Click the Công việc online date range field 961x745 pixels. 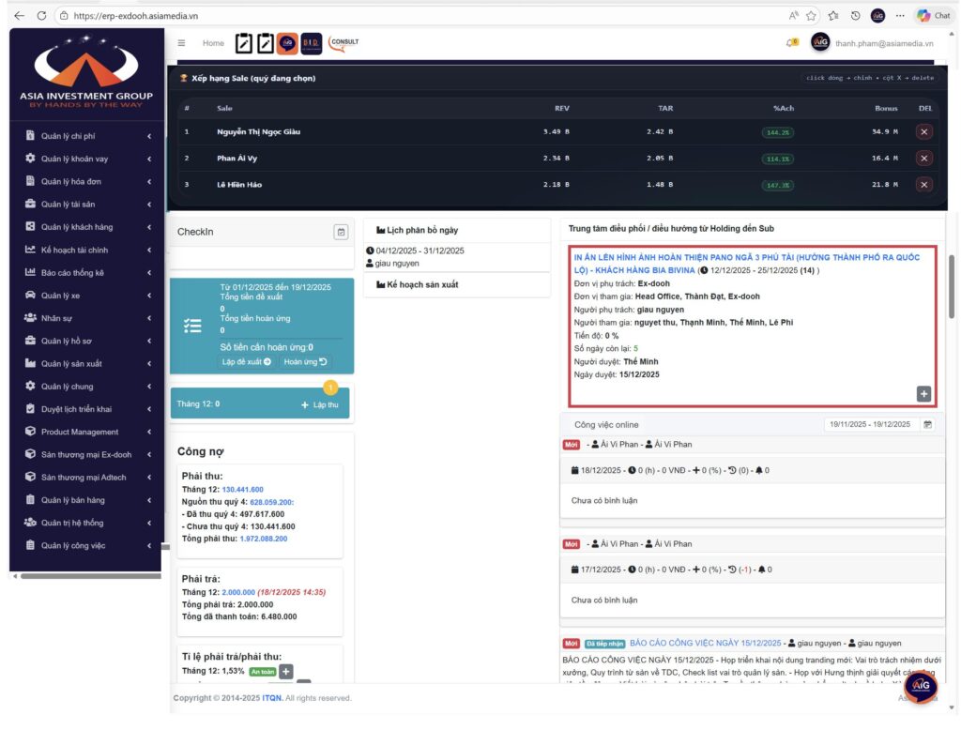coord(870,424)
